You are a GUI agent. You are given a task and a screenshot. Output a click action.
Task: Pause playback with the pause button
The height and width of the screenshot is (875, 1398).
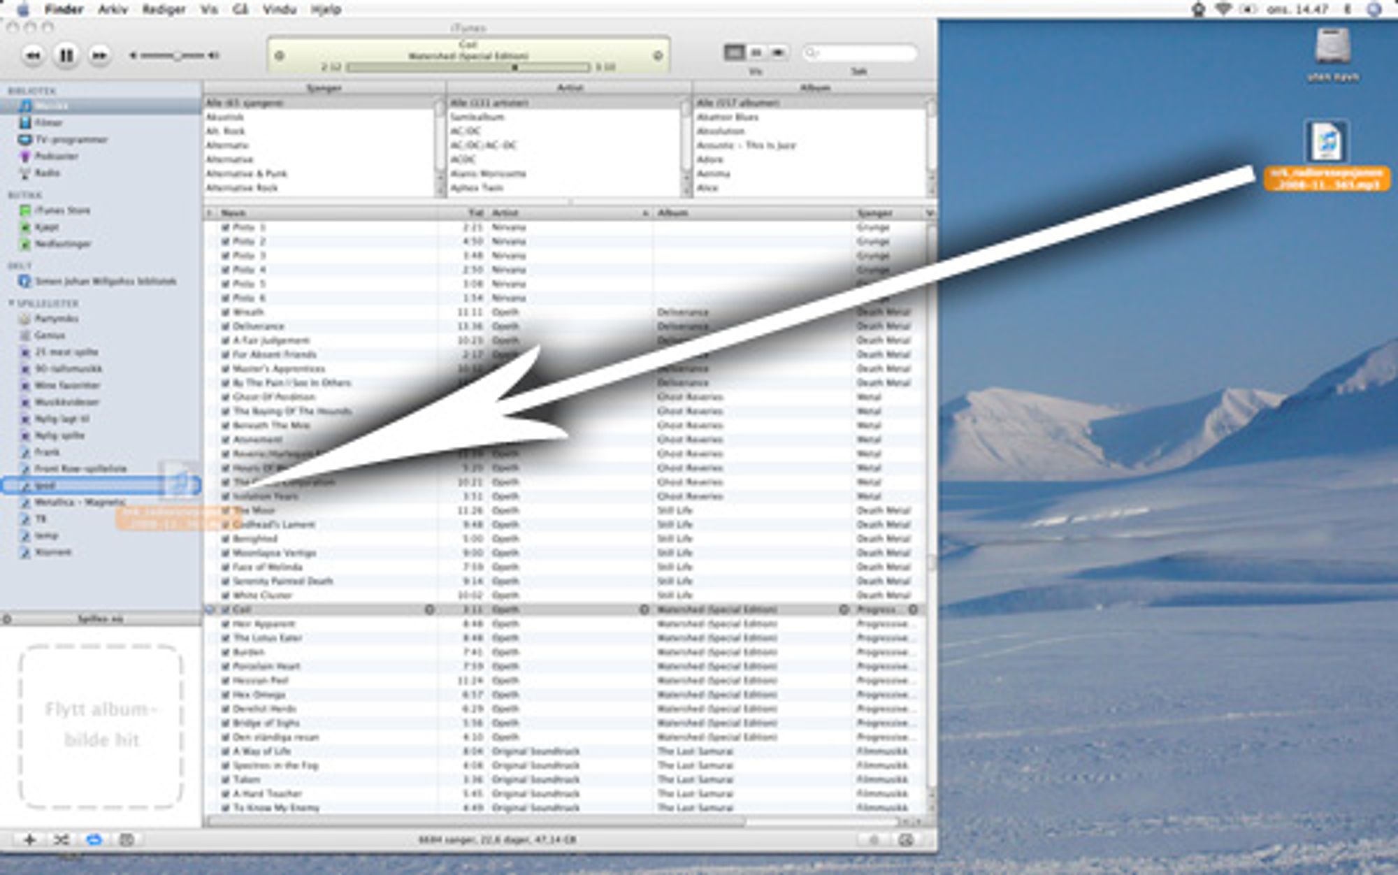pos(66,55)
